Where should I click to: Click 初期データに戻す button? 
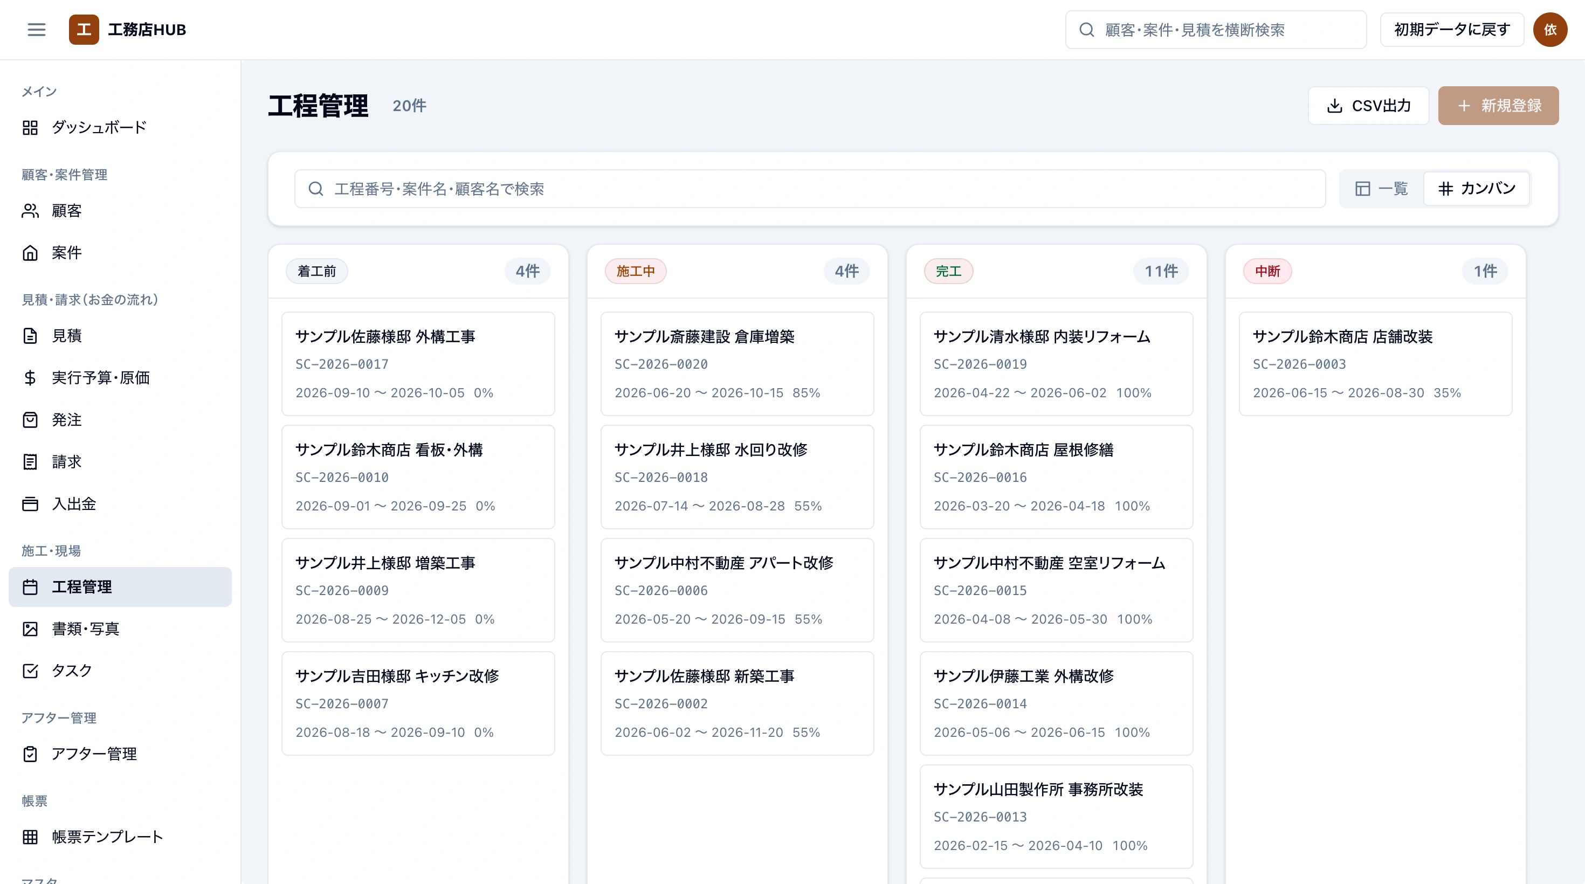click(1451, 30)
